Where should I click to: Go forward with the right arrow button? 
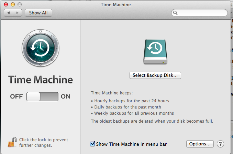(18, 13)
